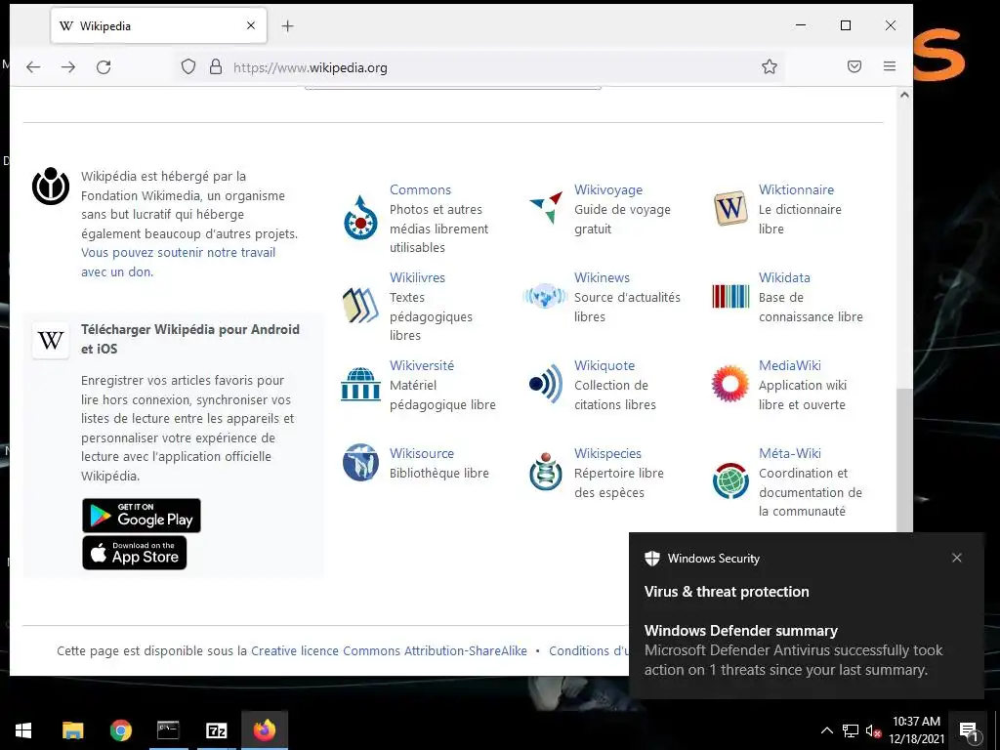Close the Wikipedia tab

click(x=251, y=25)
